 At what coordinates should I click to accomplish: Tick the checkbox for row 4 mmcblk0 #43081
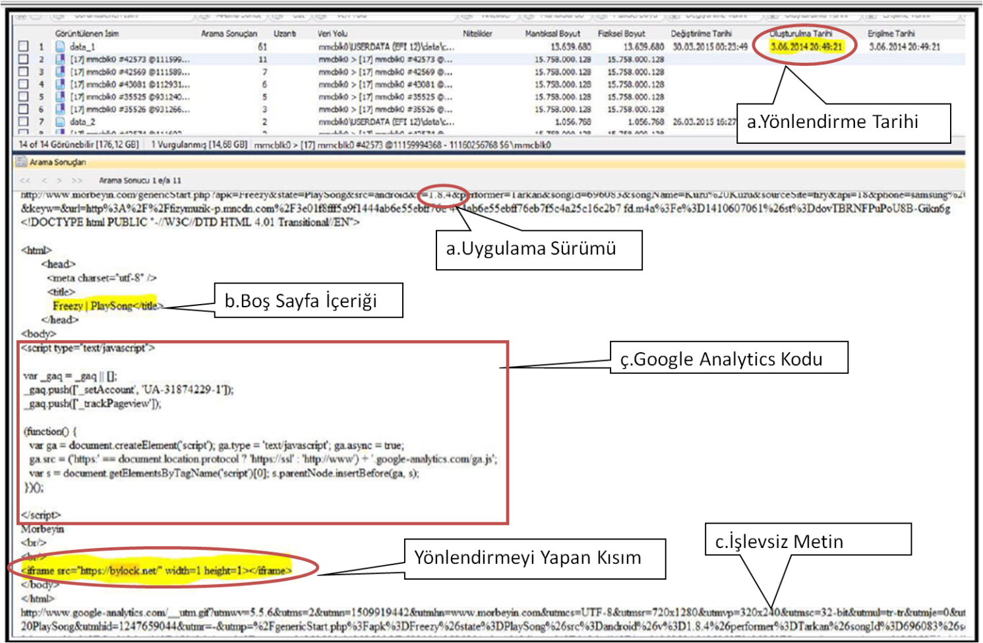[x=24, y=84]
